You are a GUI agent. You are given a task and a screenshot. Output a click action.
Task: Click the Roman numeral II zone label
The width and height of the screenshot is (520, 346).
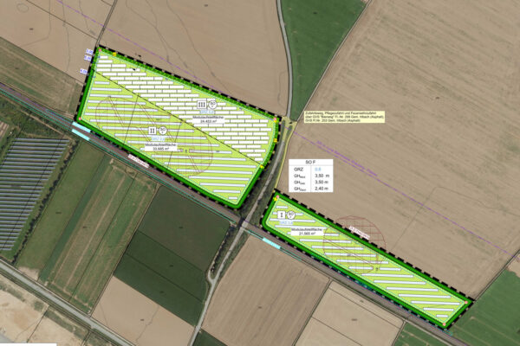[153, 131]
